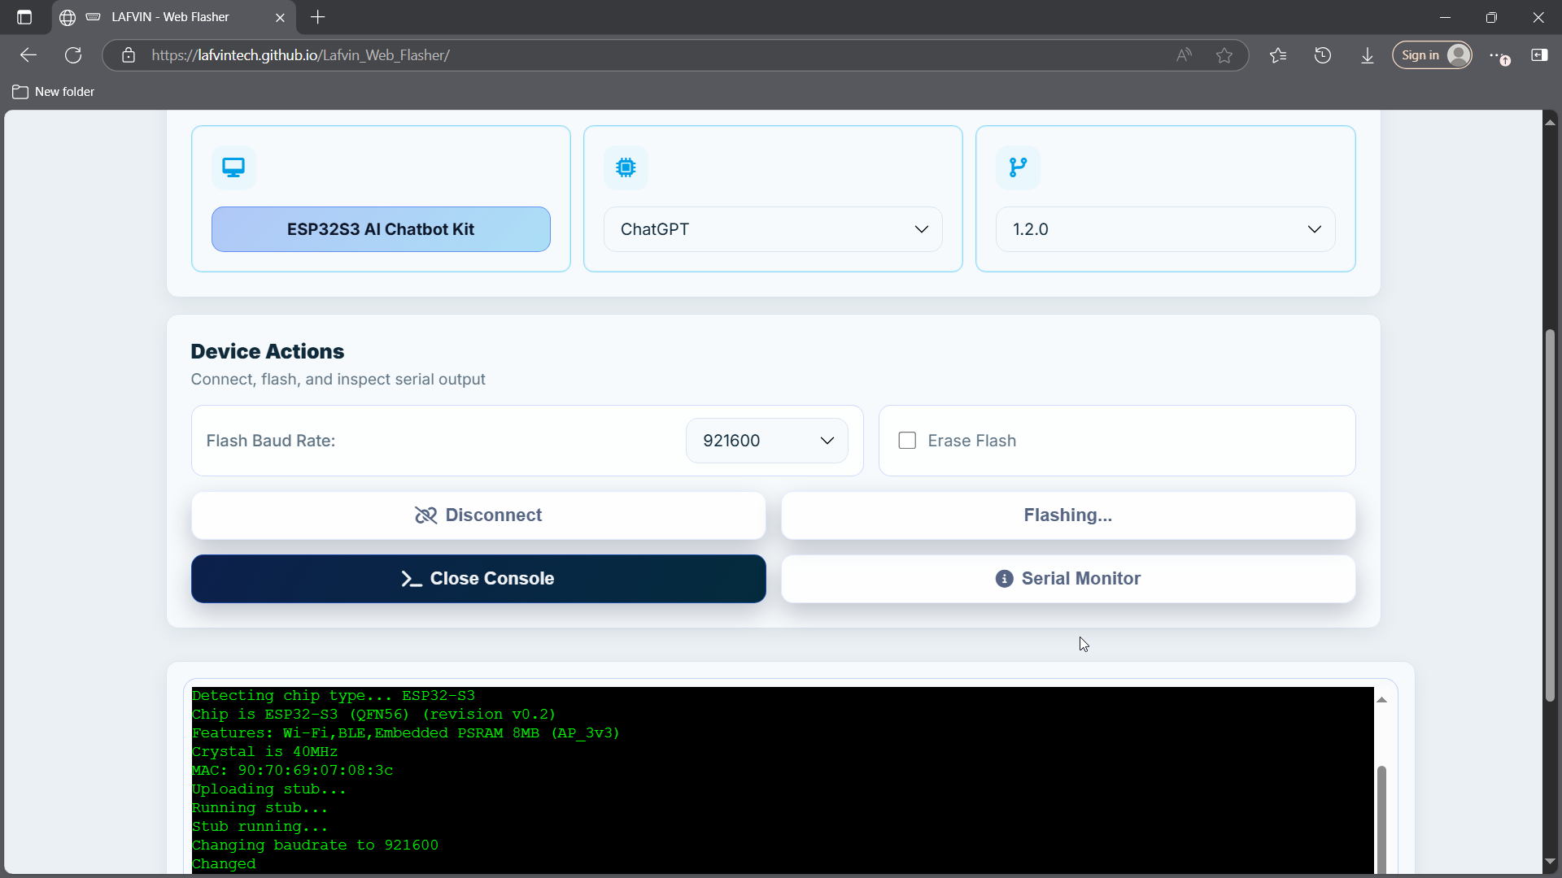This screenshot has height=878, width=1562.
Task: Click the 'Changing baudrate to 921600' line
Action: pos(316,845)
